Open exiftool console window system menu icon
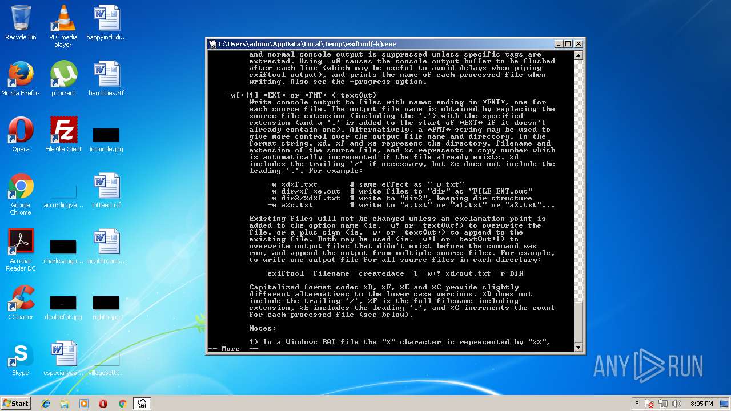Screen dimensions: 731x411 coord(212,44)
